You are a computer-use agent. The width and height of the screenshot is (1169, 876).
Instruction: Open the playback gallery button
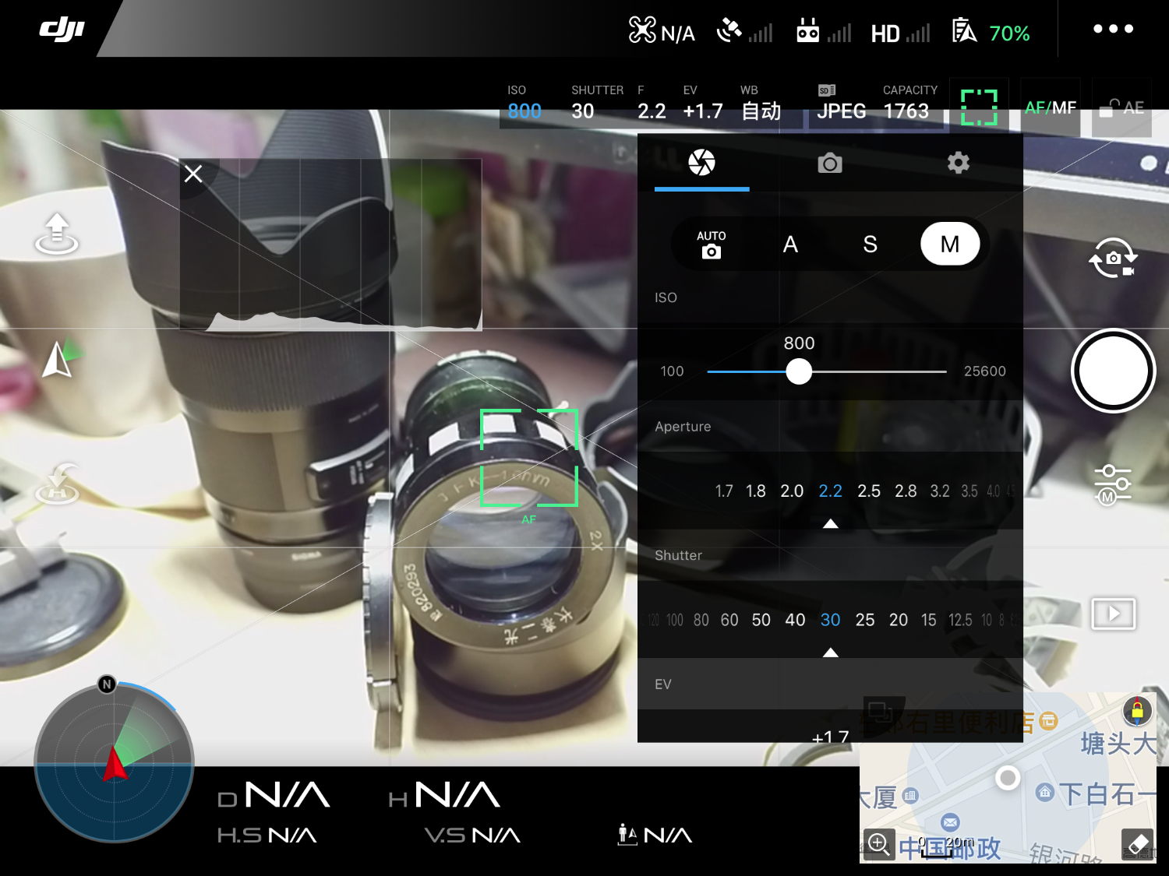[1113, 614]
